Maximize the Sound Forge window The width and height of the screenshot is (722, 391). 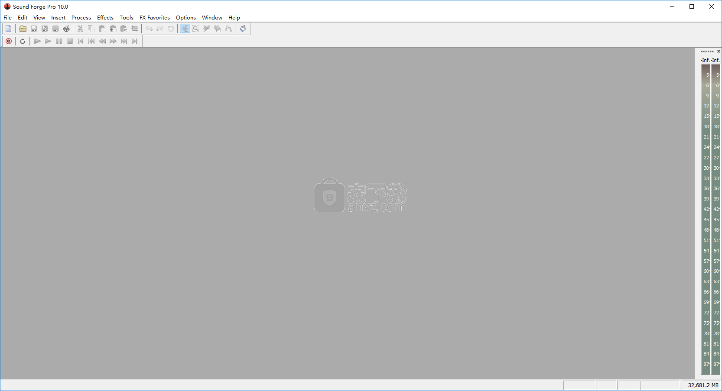pyautogui.click(x=692, y=6)
